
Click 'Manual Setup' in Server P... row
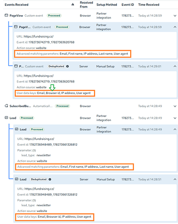click(106, 66)
